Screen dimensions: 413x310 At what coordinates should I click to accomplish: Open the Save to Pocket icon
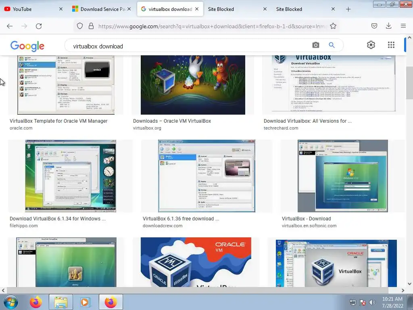[x=374, y=26]
